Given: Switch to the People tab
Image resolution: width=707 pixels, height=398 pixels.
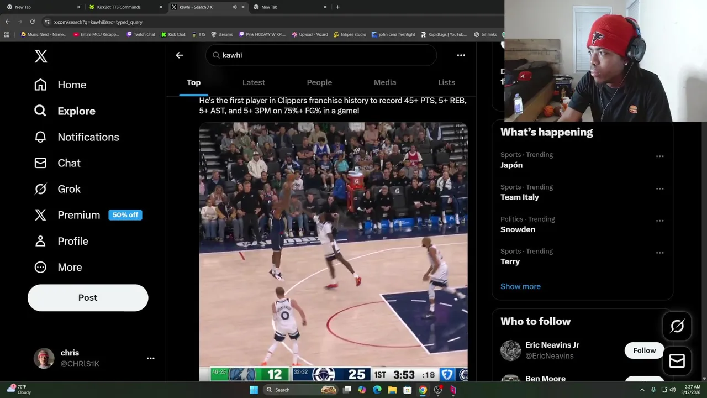Looking at the screenshot, I should coord(319,82).
